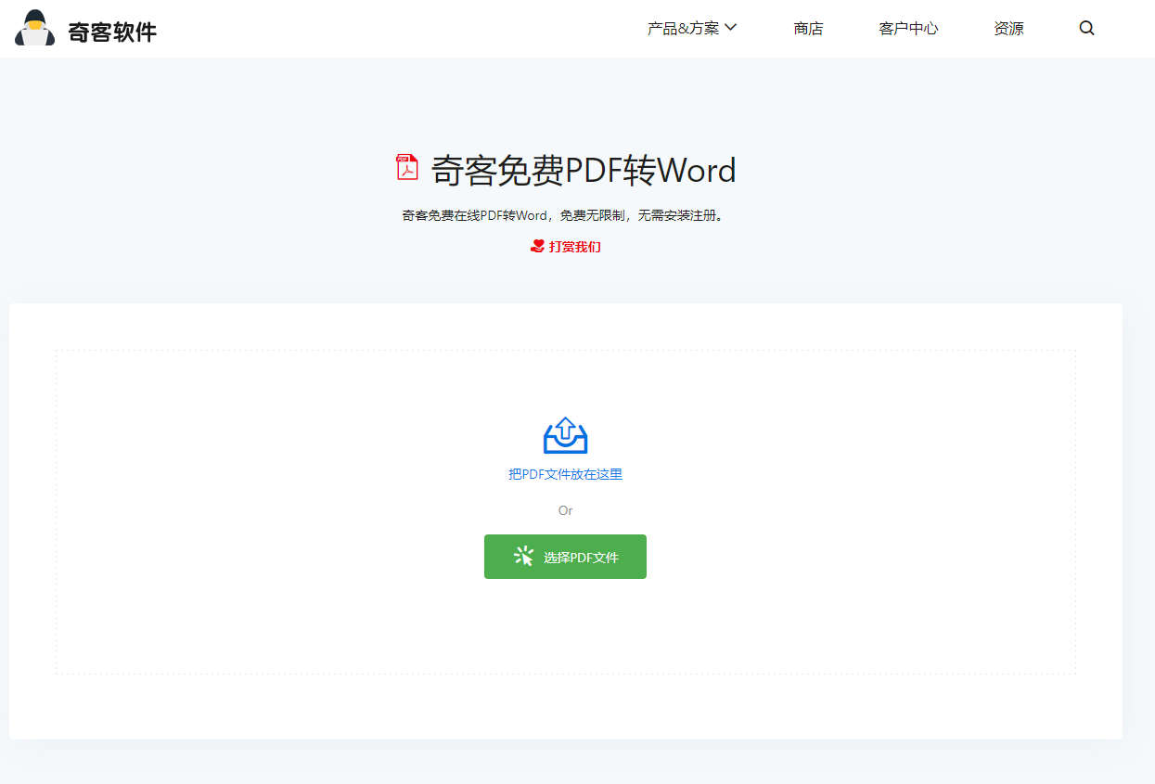Click the 'Or' separator text
The width and height of the screenshot is (1155, 784).
pyautogui.click(x=565, y=510)
